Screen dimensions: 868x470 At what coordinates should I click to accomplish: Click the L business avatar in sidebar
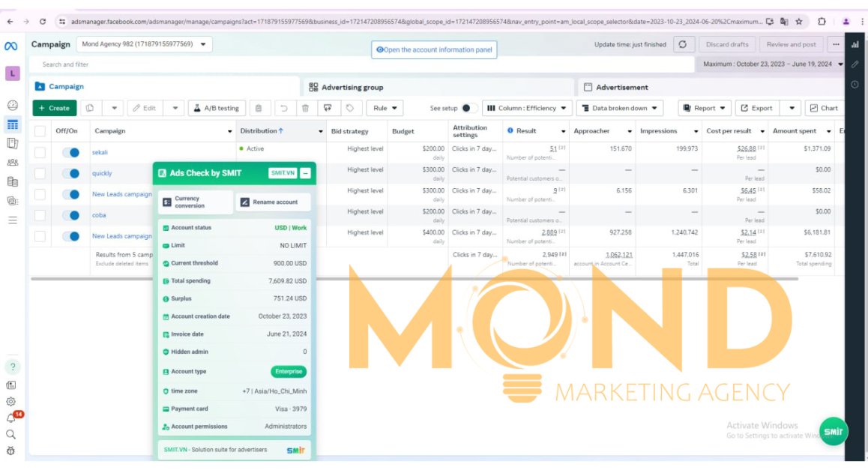coord(12,73)
